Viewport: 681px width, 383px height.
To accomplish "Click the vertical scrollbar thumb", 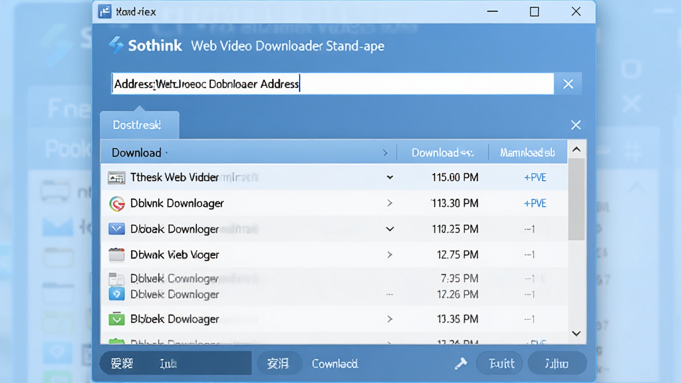I will [x=577, y=199].
